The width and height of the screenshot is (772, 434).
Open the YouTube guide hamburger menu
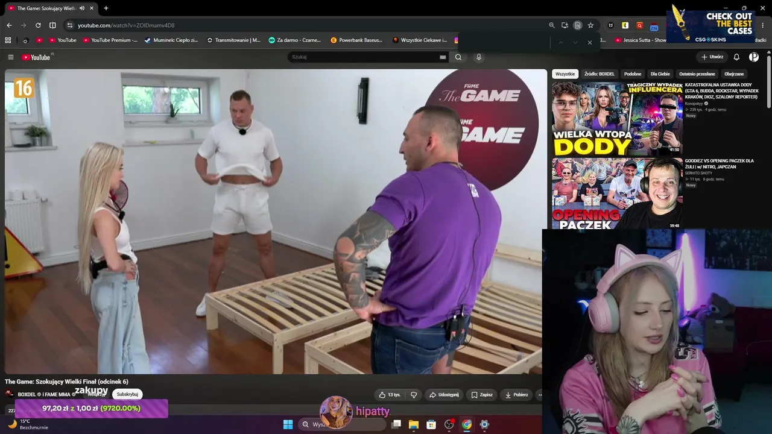11,57
